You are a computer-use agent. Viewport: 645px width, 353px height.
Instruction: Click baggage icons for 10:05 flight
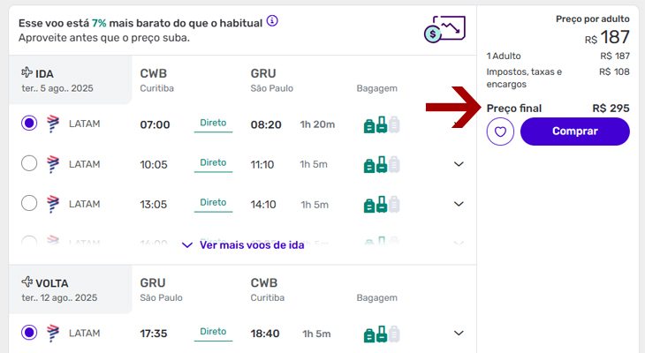tap(382, 164)
